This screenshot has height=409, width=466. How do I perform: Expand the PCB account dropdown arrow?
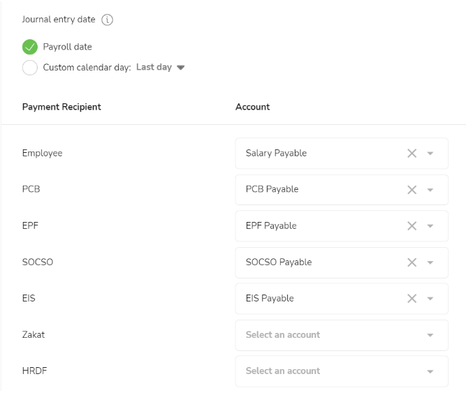pyautogui.click(x=430, y=190)
